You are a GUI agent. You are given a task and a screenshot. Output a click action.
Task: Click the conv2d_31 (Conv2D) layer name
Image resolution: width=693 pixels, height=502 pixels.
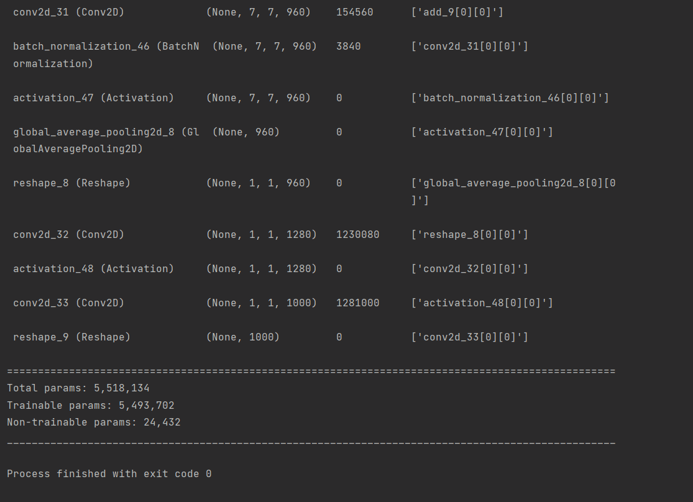point(68,12)
